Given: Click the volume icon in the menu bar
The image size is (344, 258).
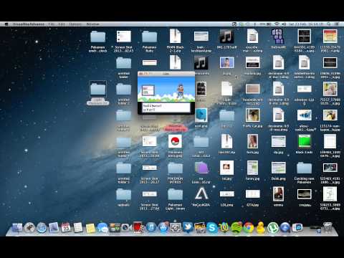Looking at the screenshot, I should (284, 24).
